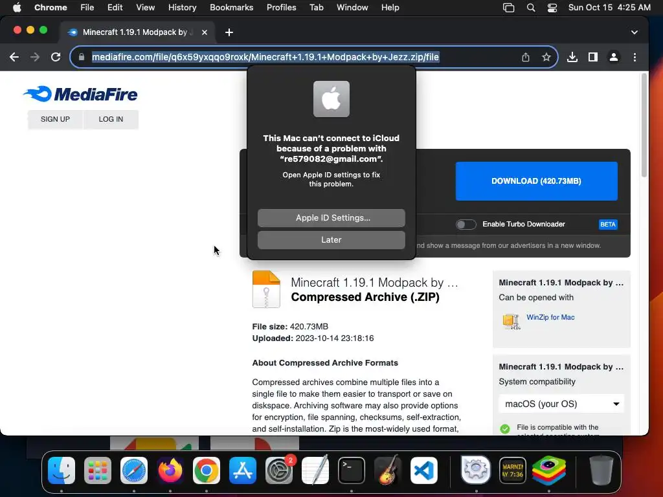Click the padlock site info icon

tap(82, 57)
